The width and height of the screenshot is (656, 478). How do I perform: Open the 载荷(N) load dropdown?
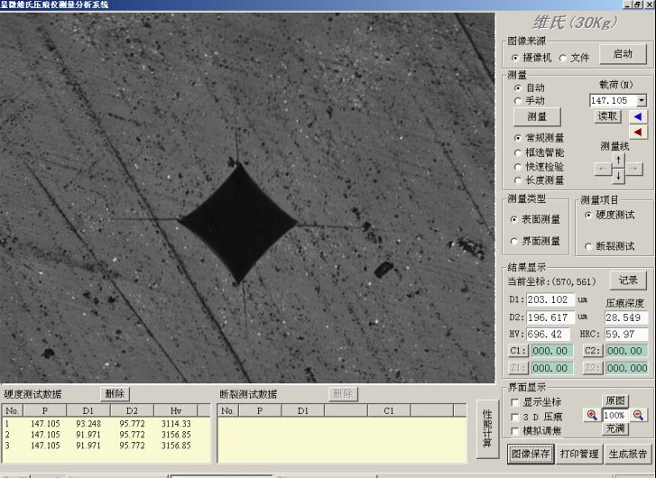tap(641, 101)
